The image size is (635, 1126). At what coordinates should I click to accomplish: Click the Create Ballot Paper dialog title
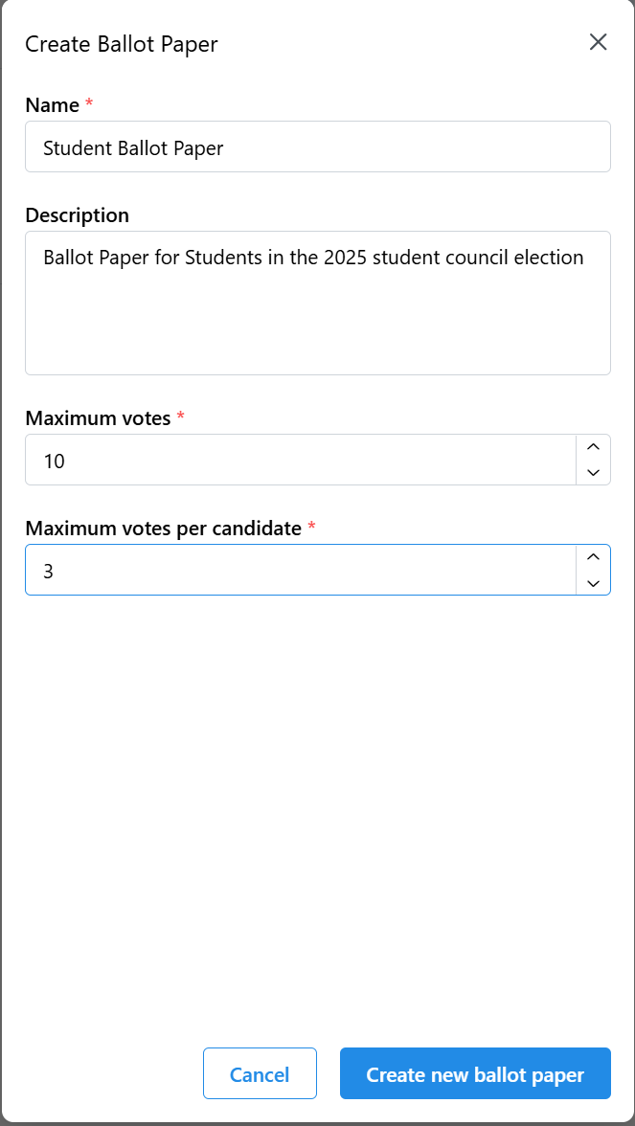coord(122,44)
